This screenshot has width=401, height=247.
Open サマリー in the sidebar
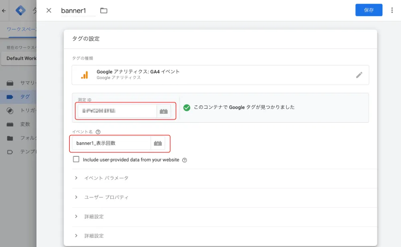pyautogui.click(x=18, y=83)
